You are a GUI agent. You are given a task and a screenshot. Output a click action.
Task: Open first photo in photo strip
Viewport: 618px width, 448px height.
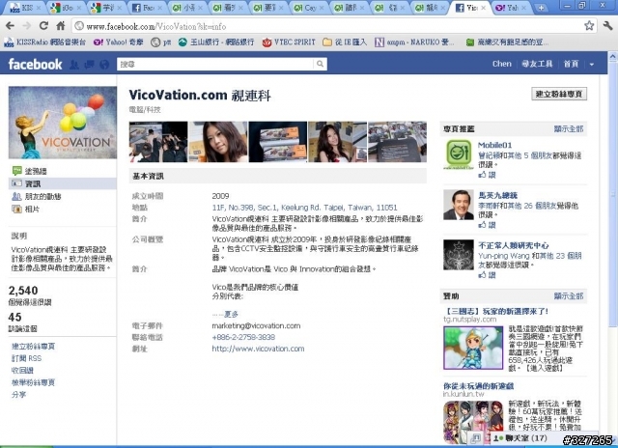click(x=158, y=142)
